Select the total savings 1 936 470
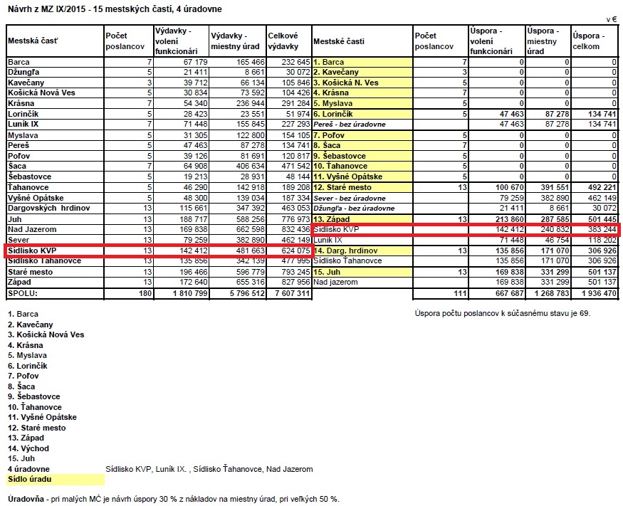The height and width of the screenshot is (506, 623). click(x=600, y=293)
